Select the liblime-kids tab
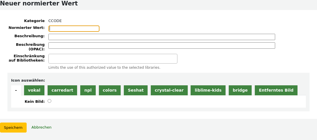 click(208, 90)
